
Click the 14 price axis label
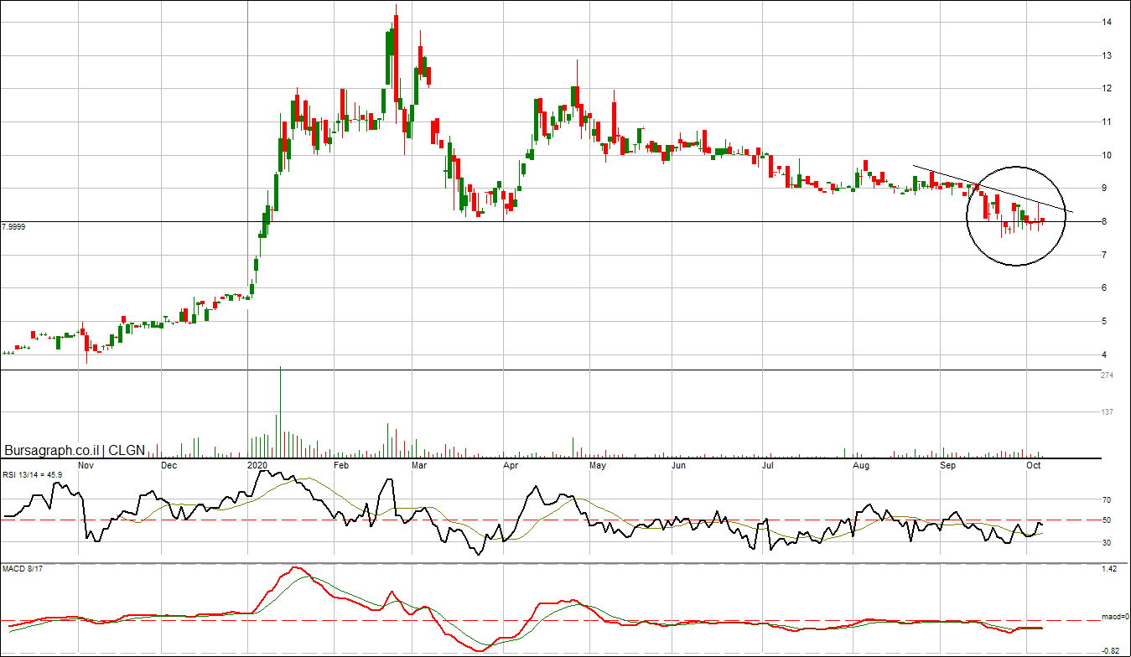point(1108,22)
